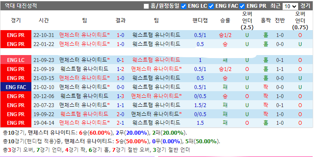This screenshot has width=314, height=157.
Task: Click the 승률 column header
Action: coord(225,20)
